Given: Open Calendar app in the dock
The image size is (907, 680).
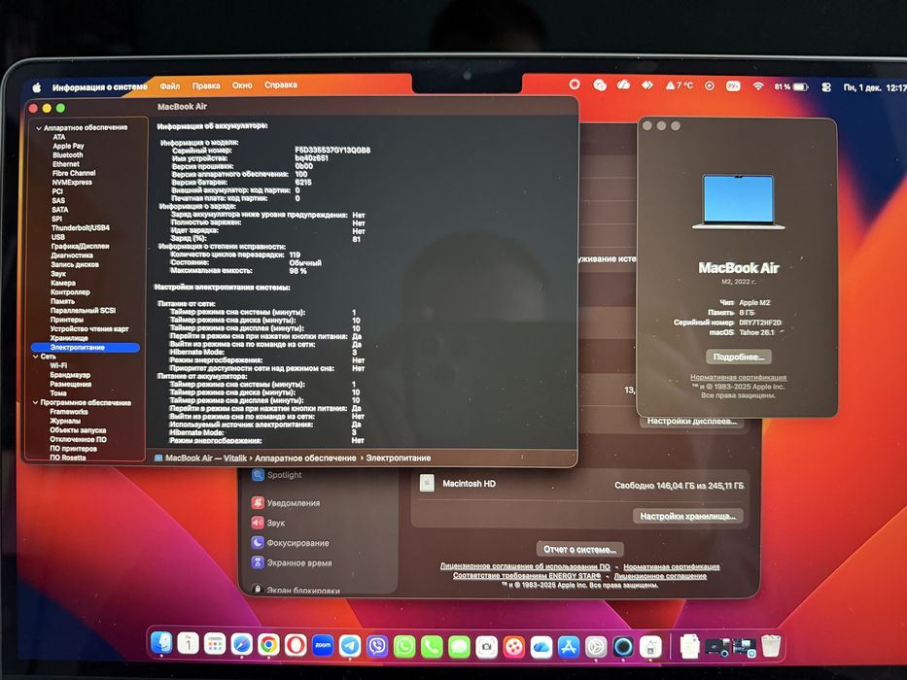Looking at the screenshot, I should tap(188, 643).
